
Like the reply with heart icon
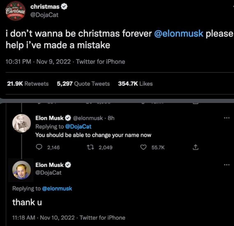(x=143, y=147)
